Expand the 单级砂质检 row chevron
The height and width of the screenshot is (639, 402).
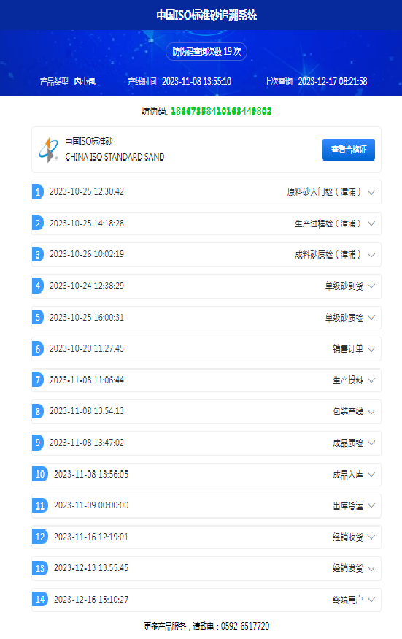pyautogui.click(x=371, y=318)
